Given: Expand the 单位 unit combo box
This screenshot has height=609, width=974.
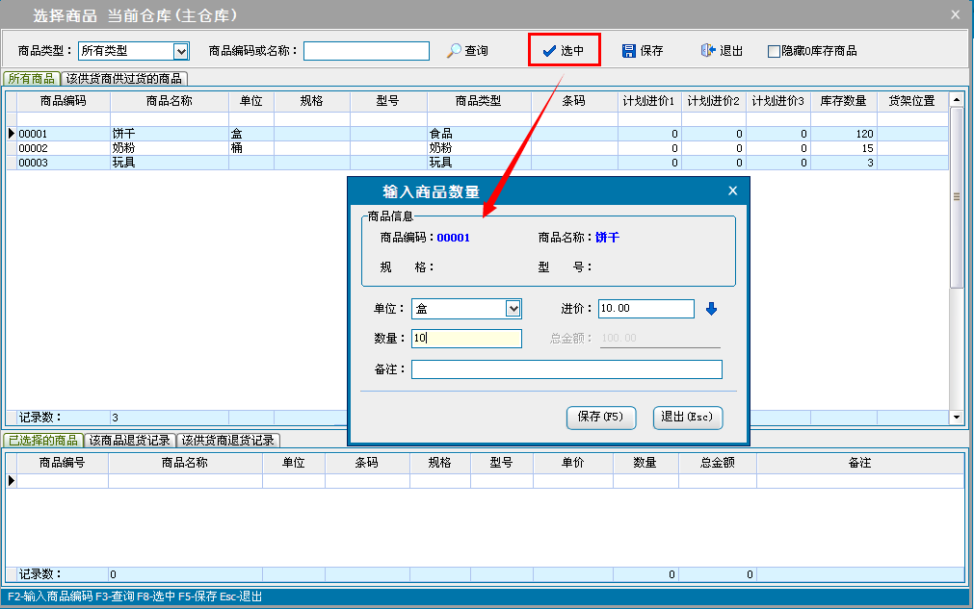Looking at the screenshot, I should 513,309.
